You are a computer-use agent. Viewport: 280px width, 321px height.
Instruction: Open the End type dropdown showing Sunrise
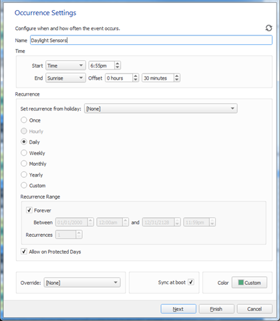pyautogui.click(x=65, y=78)
